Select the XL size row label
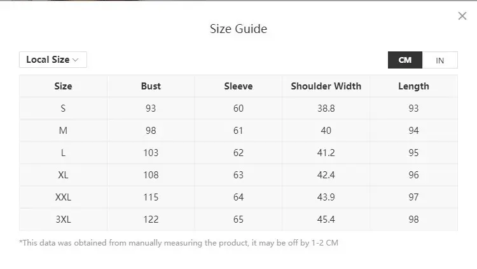The height and width of the screenshot is (269, 477). 63,175
